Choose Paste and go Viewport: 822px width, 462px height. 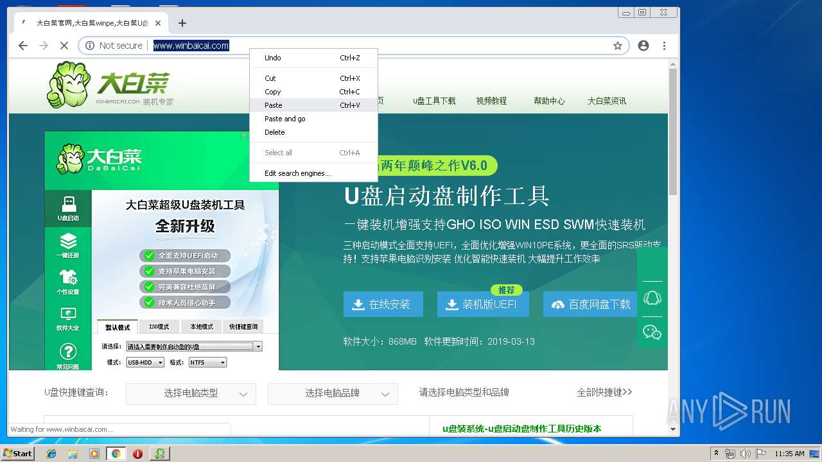point(313,119)
